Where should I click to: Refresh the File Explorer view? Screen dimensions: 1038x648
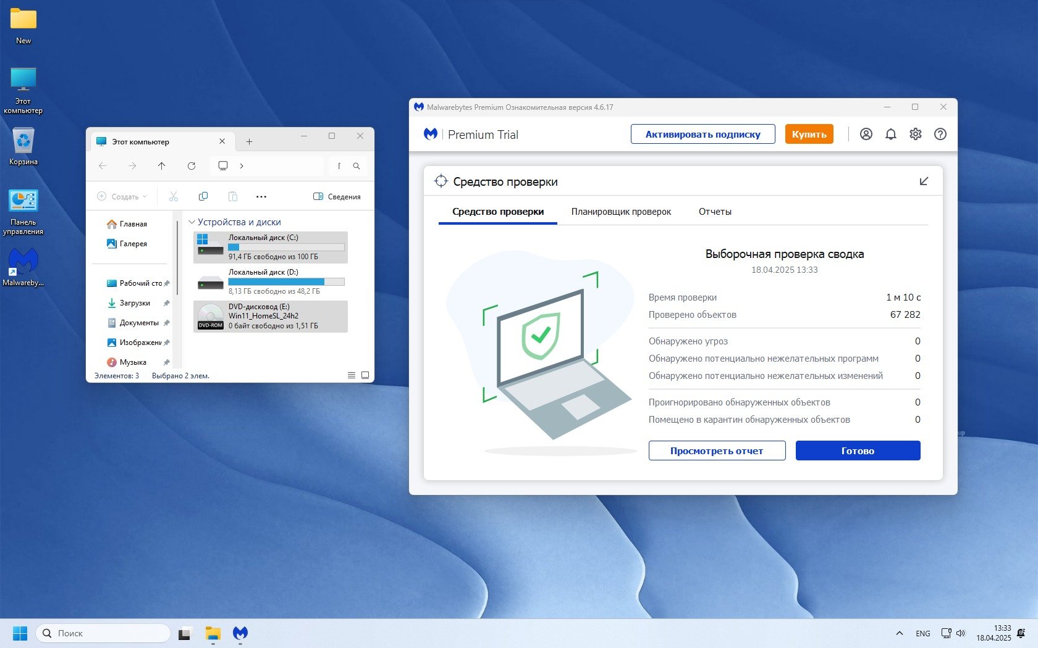pyautogui.click(x=192, y=165)
